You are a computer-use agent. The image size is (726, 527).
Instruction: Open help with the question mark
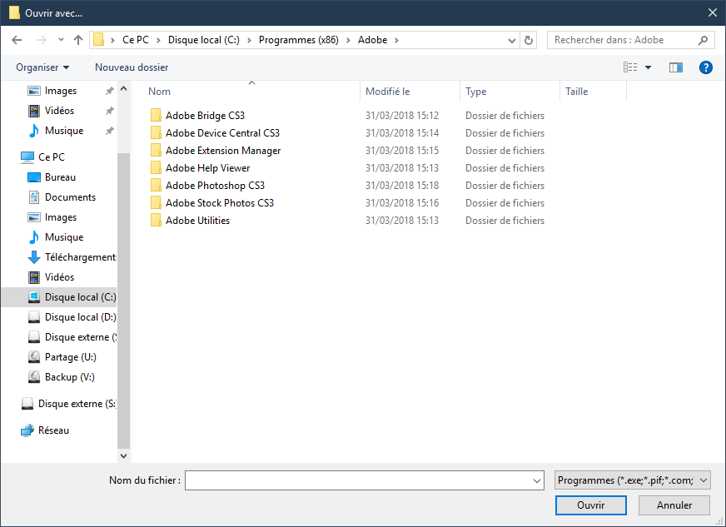coord(706,67)
